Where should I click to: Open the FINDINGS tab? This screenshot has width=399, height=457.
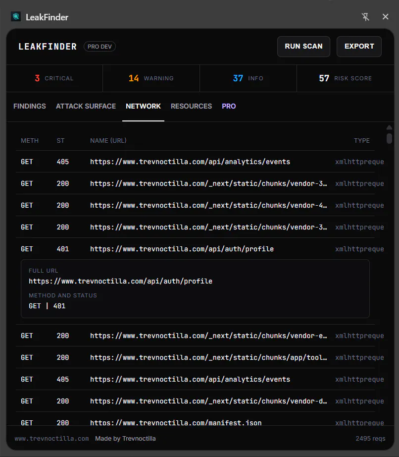[30, 106]
